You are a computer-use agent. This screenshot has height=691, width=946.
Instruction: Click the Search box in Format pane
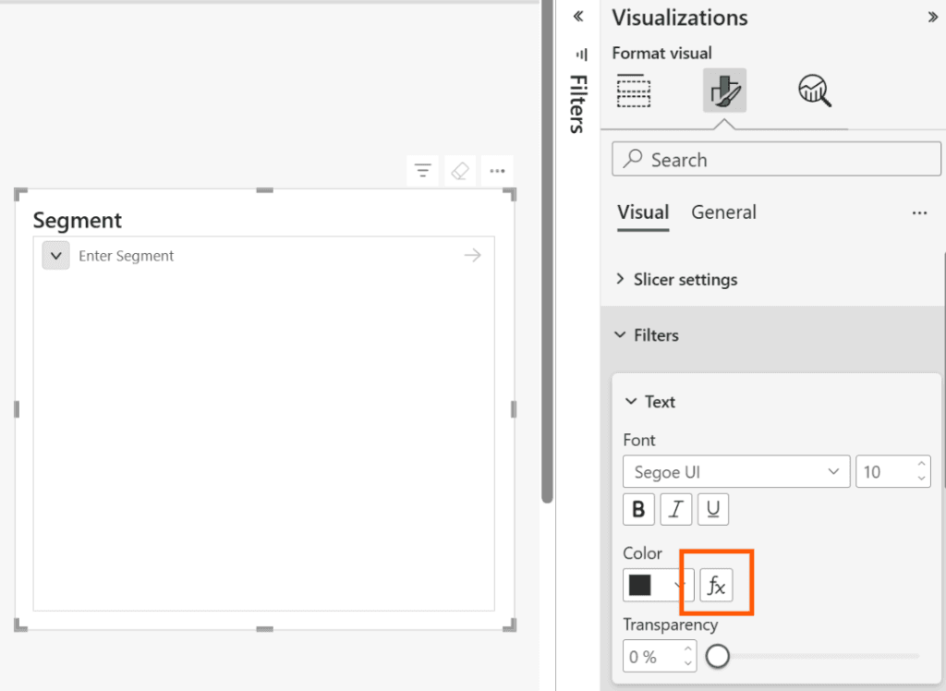coord(776,160)
